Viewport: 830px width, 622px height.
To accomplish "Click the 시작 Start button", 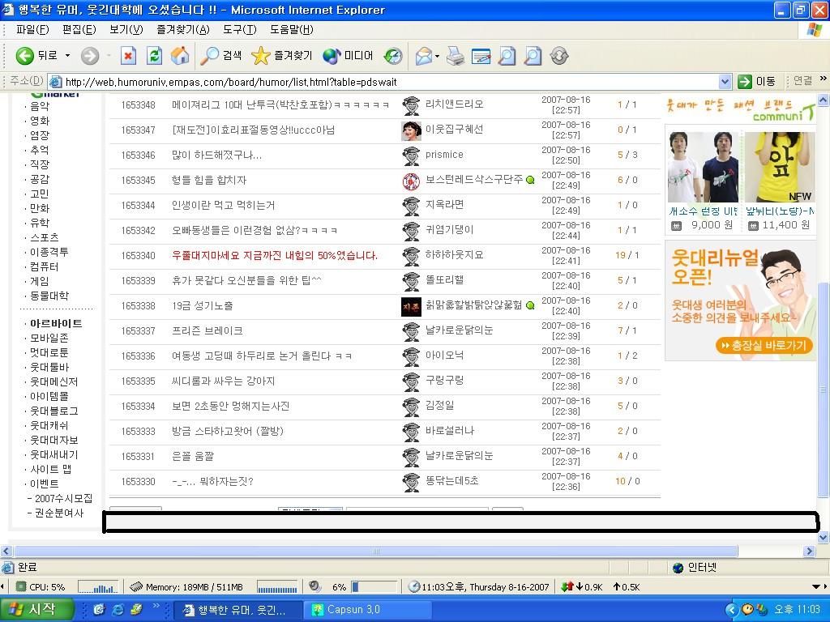I will pyautogui.click(x=36, y=609).
